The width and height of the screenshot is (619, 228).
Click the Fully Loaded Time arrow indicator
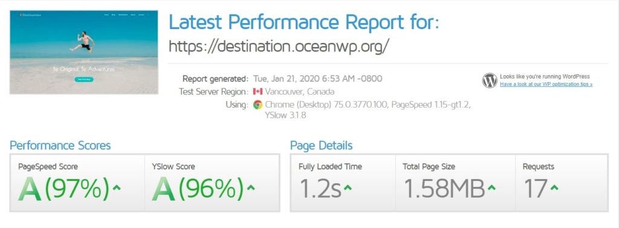[x=348, y=187]
